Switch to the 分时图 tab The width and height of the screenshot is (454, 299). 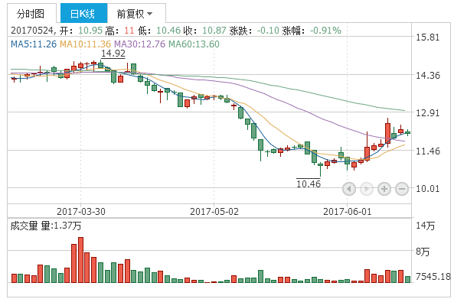(x=31, y=13)
